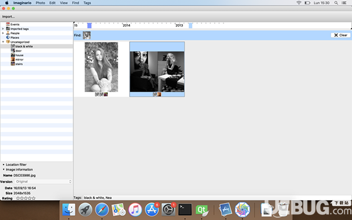
Task: Expand the Location filter section
Action: coord(4,164)
